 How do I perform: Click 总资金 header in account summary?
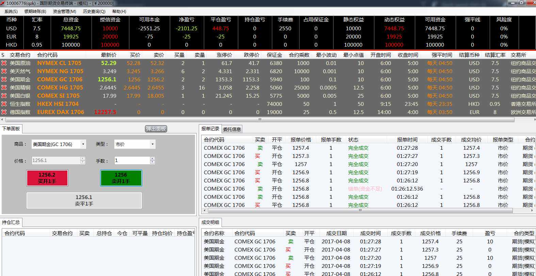[71, 20]
